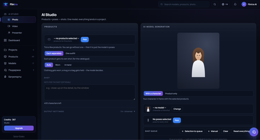The image size is (260, 140).
Task: Click the Output Settings dropdown arrow
Action: (134, 111)
